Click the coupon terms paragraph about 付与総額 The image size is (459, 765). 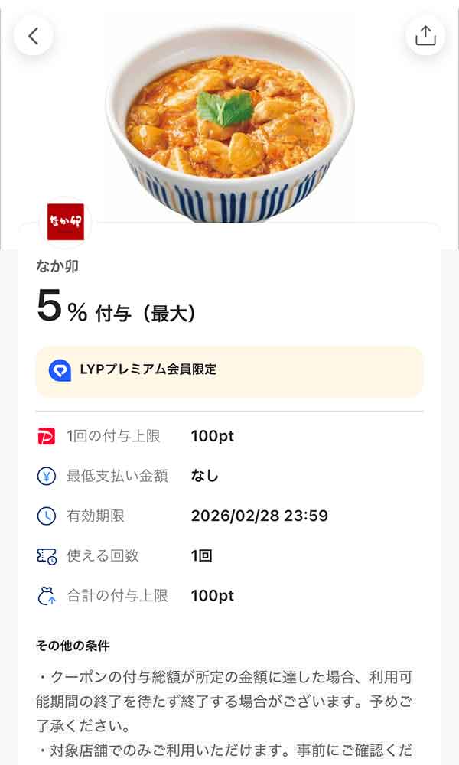point(229,692)
